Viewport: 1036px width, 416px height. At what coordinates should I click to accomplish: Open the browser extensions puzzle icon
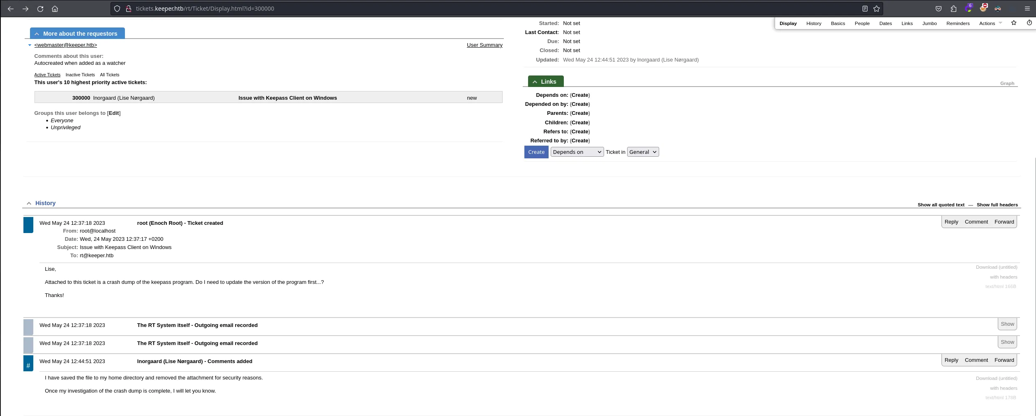953,9
